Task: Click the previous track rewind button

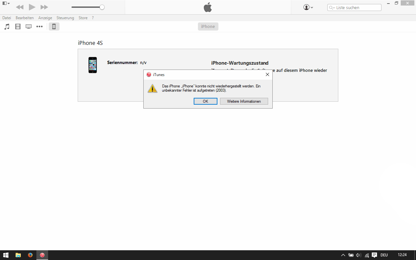Action: 19,7
